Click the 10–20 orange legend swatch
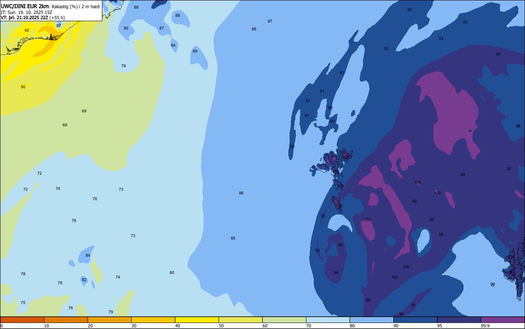Image resolution: width=525 pixels, height=329 pixels. (66, 320)
